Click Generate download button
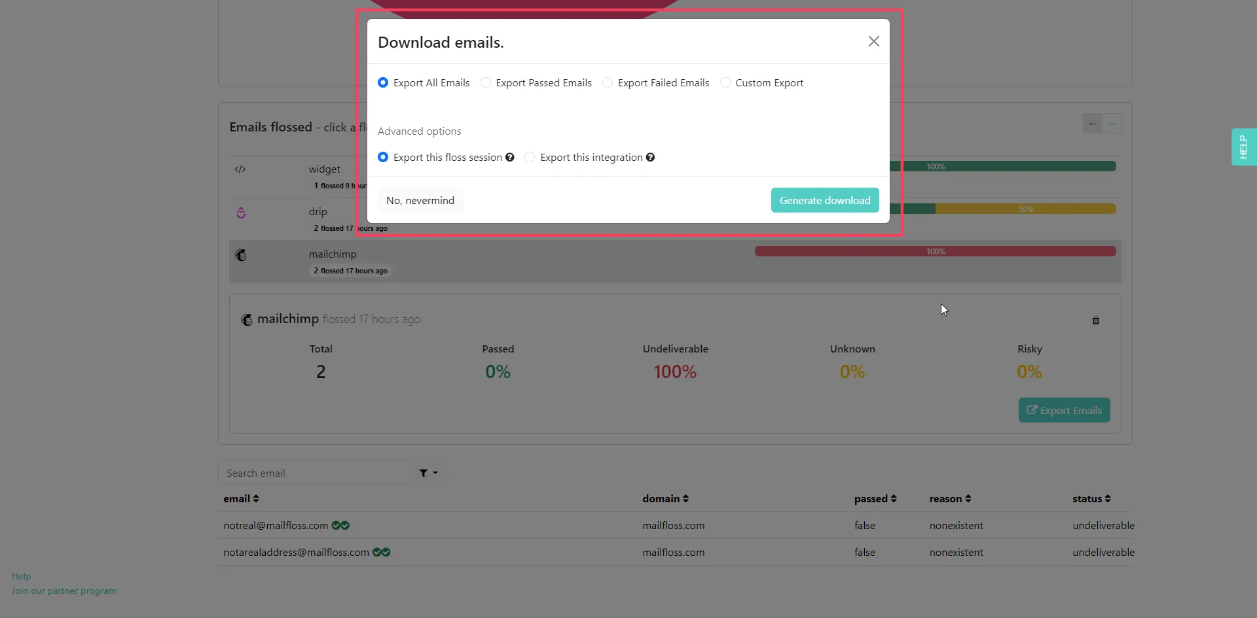Viewport: 1257px width, 618px height. pos(825,200)
